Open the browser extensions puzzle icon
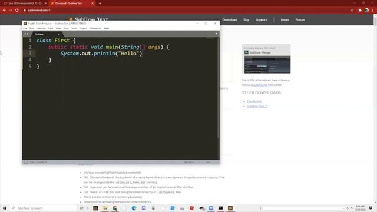 [360, 11]
